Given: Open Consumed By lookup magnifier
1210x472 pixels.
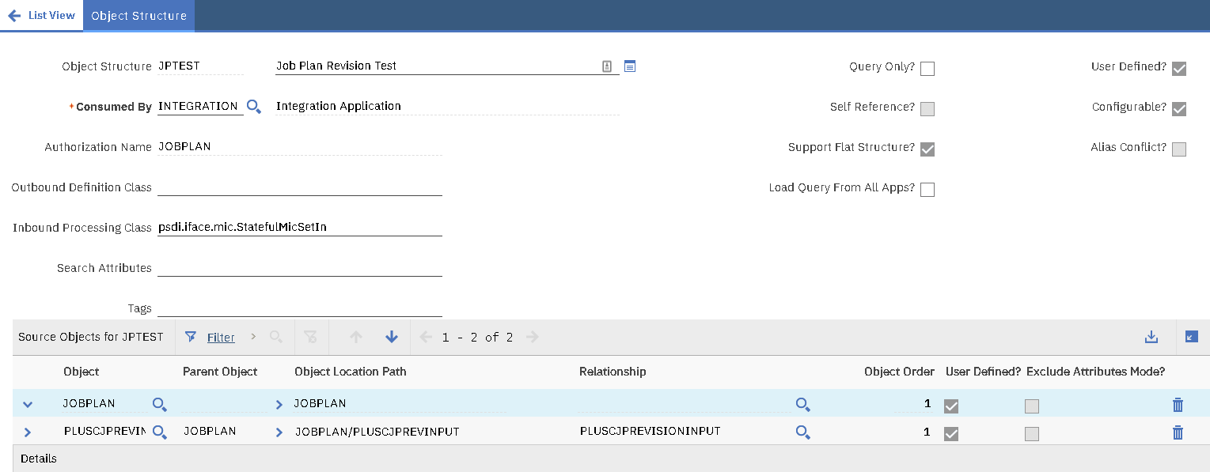Looking at the screenshot, I should [x=254, y=106].
